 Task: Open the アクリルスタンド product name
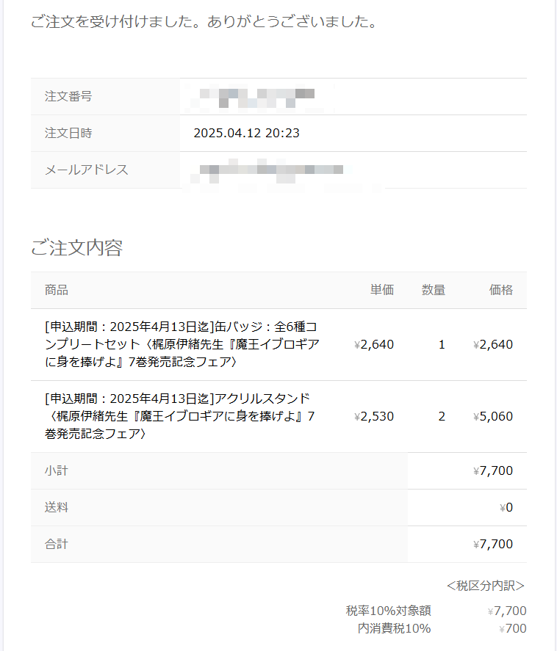179,416
